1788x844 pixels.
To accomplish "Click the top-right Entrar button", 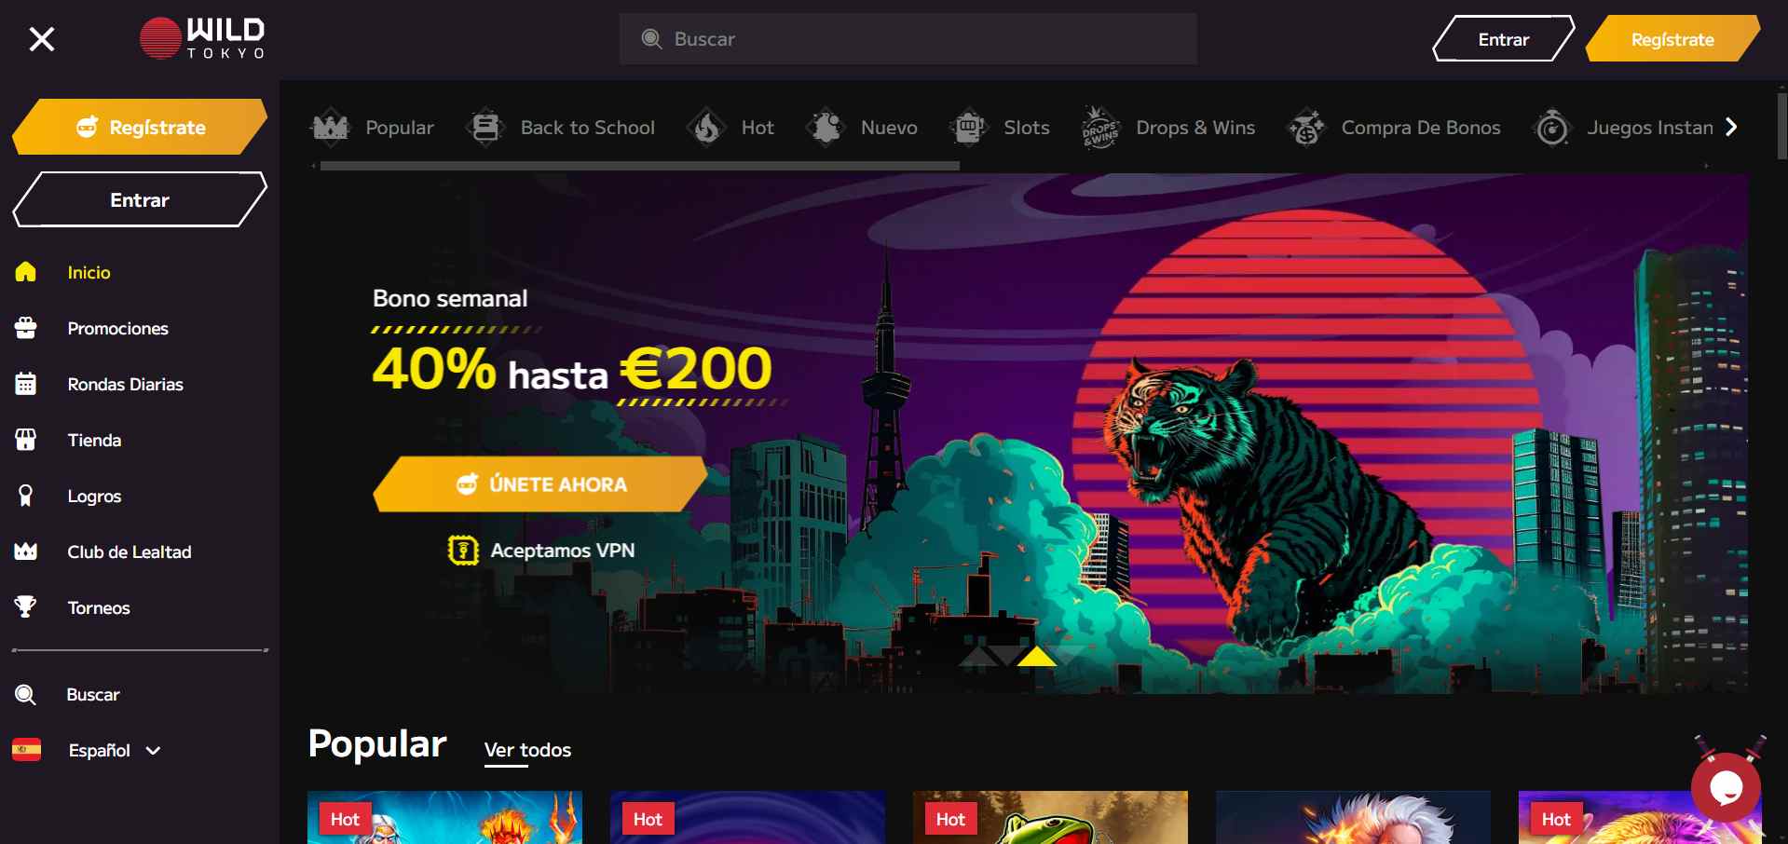I will coord(1503,39).
